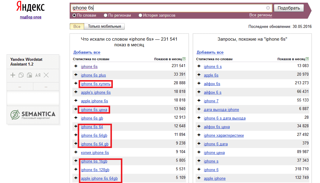320x183 pixels.
Task: Click the Assistant copy list icon
Action: click(21, 75)
